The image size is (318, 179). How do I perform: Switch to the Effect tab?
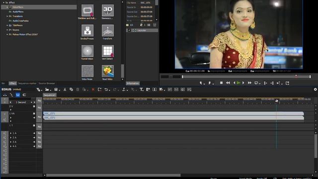click(12, 84)
